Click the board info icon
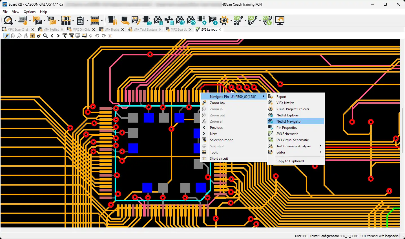 coord(213,21)
